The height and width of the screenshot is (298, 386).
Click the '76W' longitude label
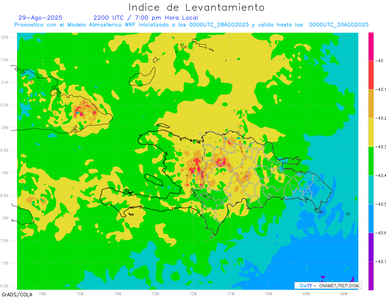[42, 293]
